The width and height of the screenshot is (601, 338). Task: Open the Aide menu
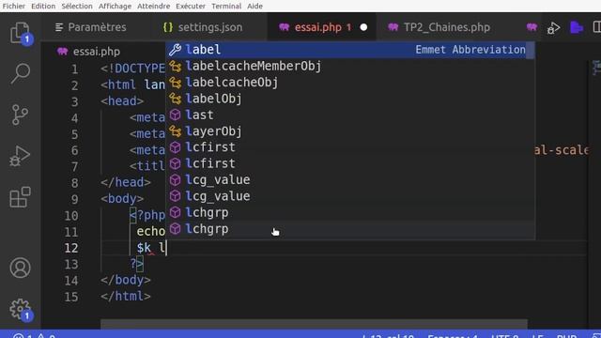(x=254, y=7)
